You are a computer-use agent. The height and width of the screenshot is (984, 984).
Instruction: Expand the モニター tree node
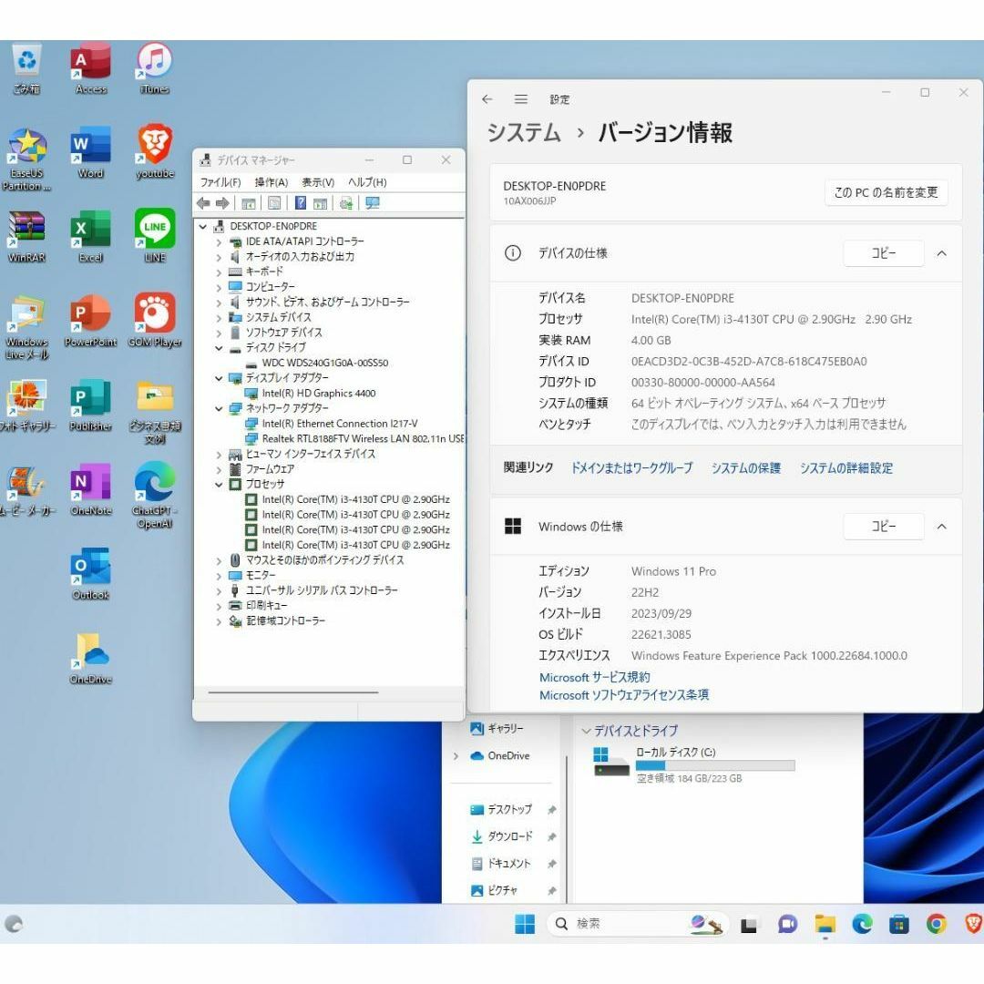[219, 576]
